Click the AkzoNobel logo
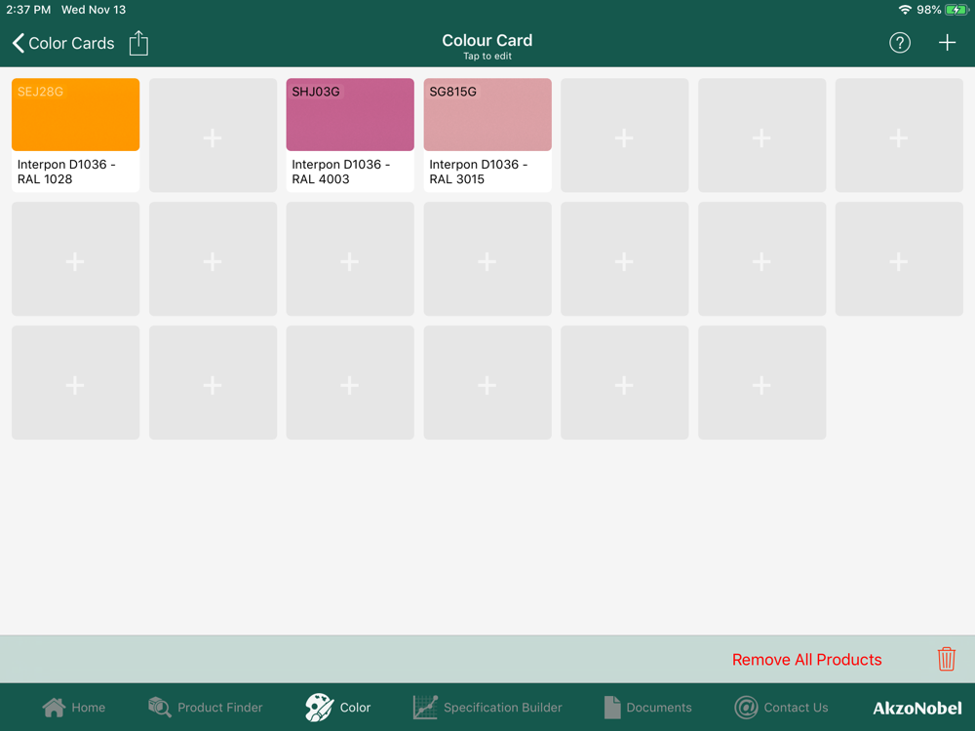This screenshot has height=731, width=975. [917, 708]
